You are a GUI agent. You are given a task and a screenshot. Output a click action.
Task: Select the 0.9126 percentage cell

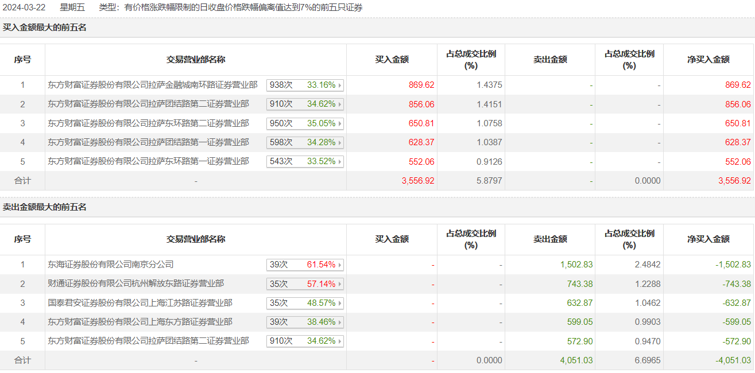point(489,162)
